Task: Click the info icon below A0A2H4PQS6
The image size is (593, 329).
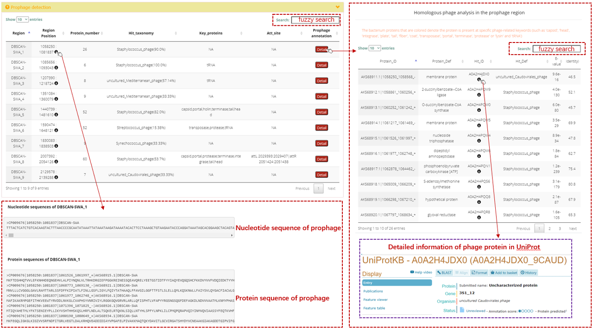Action: [479, 188]
